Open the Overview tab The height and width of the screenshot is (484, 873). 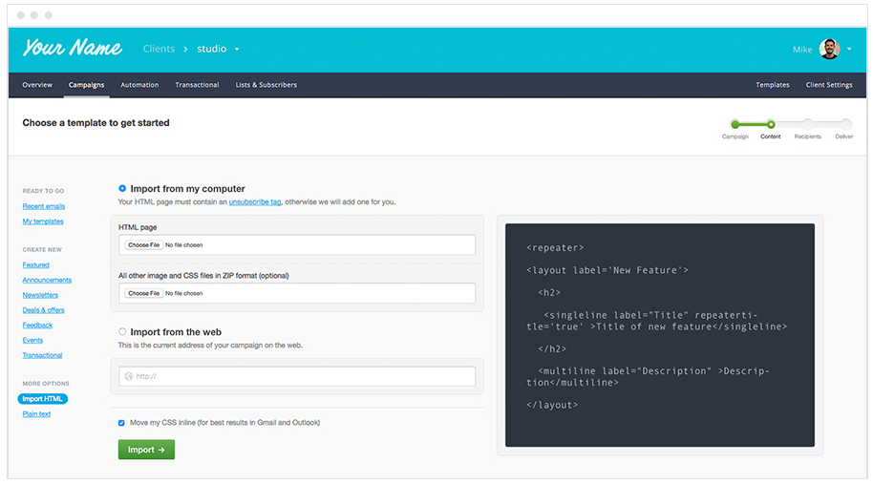pyautogui.click(x=37, y=85)
